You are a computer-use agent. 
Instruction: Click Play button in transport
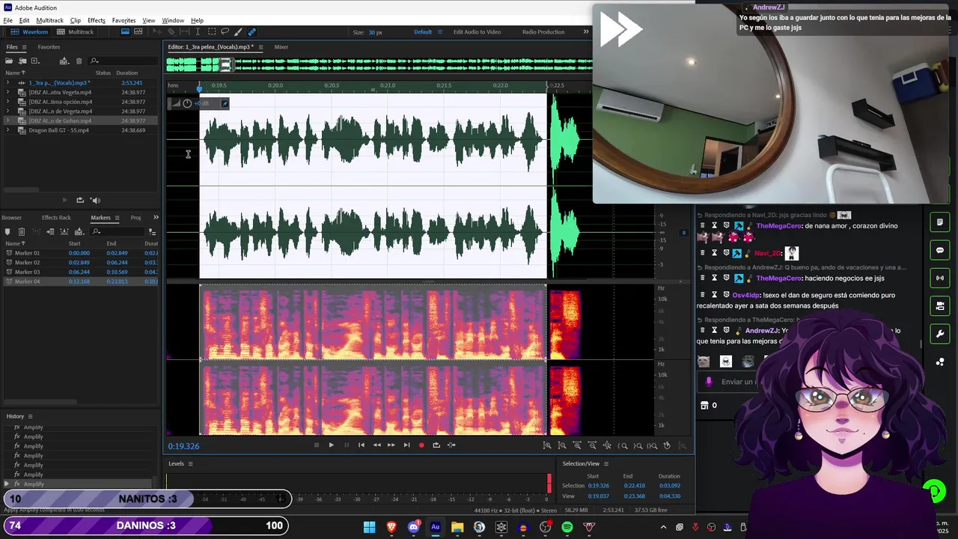[x=332, y=445]
